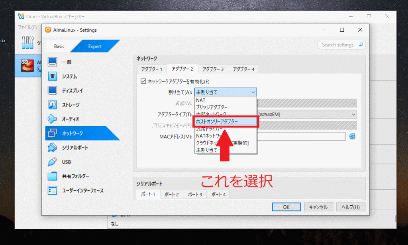
Task: Open serial ポート 1 tab
Action: (x=148, y=194)
